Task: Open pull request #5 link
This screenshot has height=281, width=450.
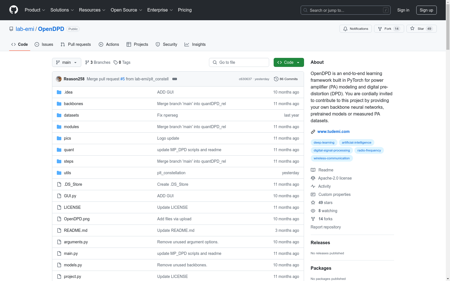Action: [x=123, y=79]
